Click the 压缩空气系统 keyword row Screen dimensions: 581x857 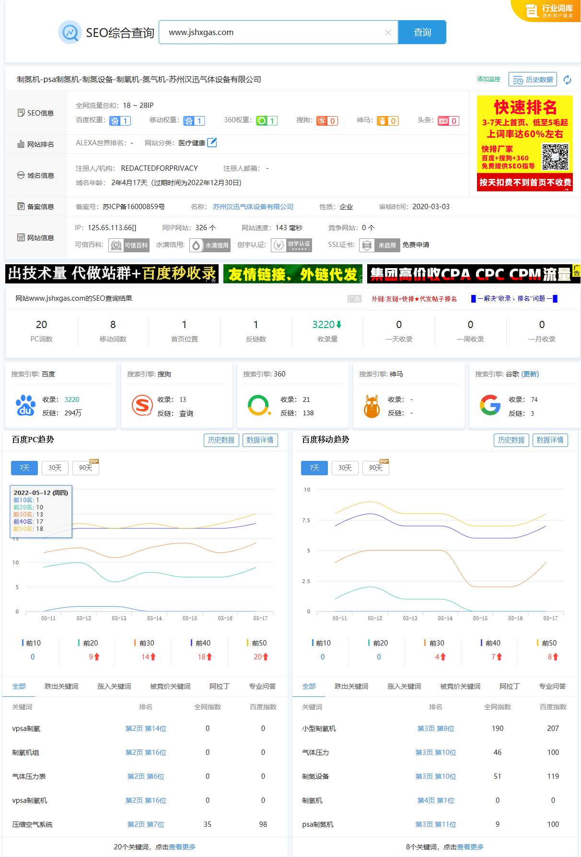pyautogui.click(x=145, y=824)
